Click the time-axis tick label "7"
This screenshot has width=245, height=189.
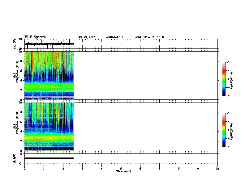(160, 169)
